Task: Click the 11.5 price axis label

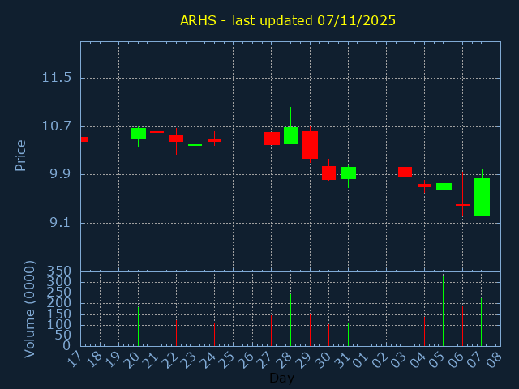Action: 57,78
